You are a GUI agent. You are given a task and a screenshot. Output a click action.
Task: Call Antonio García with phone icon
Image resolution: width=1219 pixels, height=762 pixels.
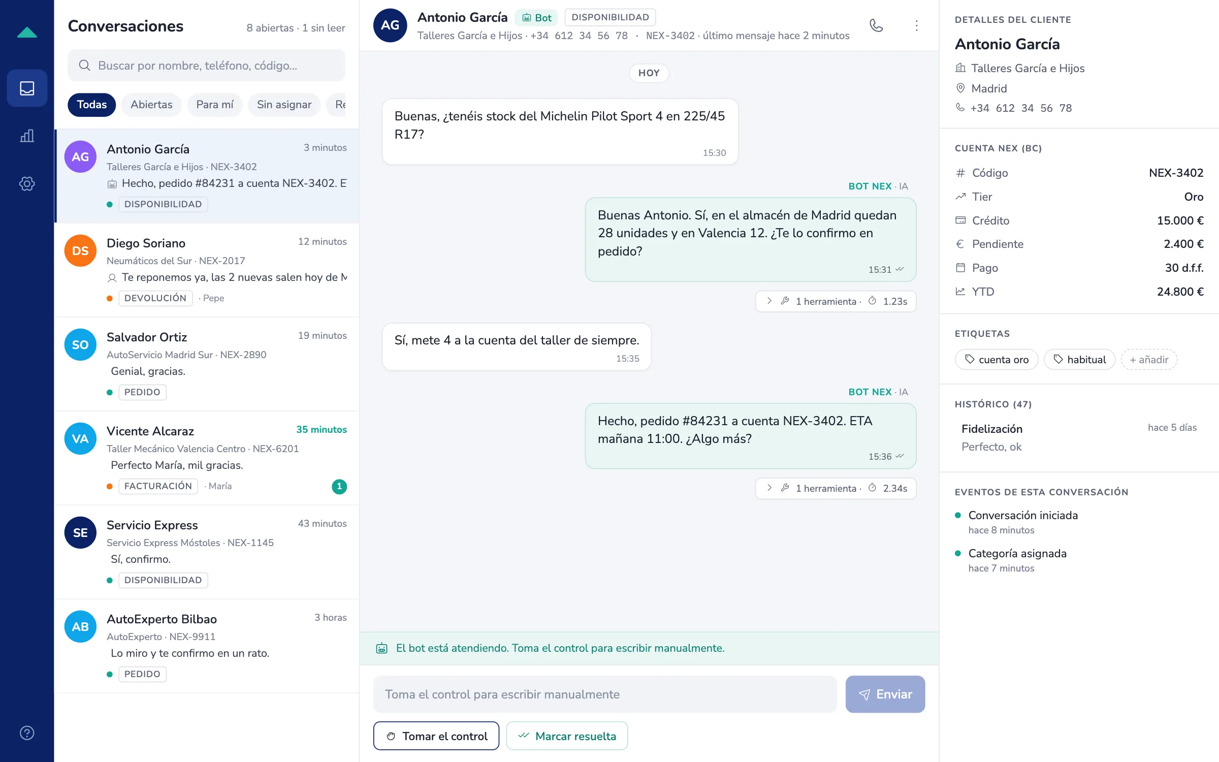(x=876, y=25)
